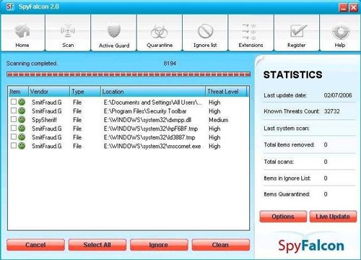Click green face icon for ld3887.tmp row
The height and width of the screenshot is (260, 361).
(22, 137)
